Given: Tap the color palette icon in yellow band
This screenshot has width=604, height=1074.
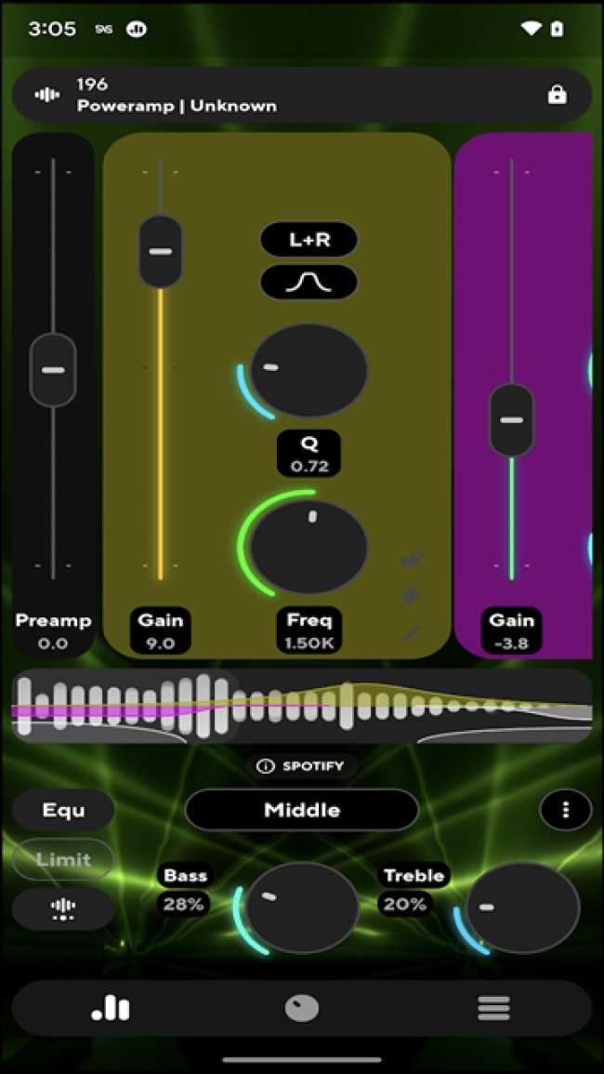Looking at the screenshot, I should (413, 596).
